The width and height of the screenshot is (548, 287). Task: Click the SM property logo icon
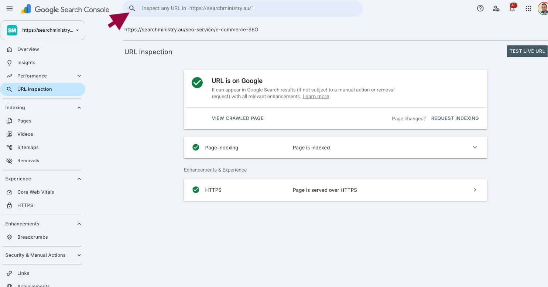pyautogui.click(x=12, y=30)
